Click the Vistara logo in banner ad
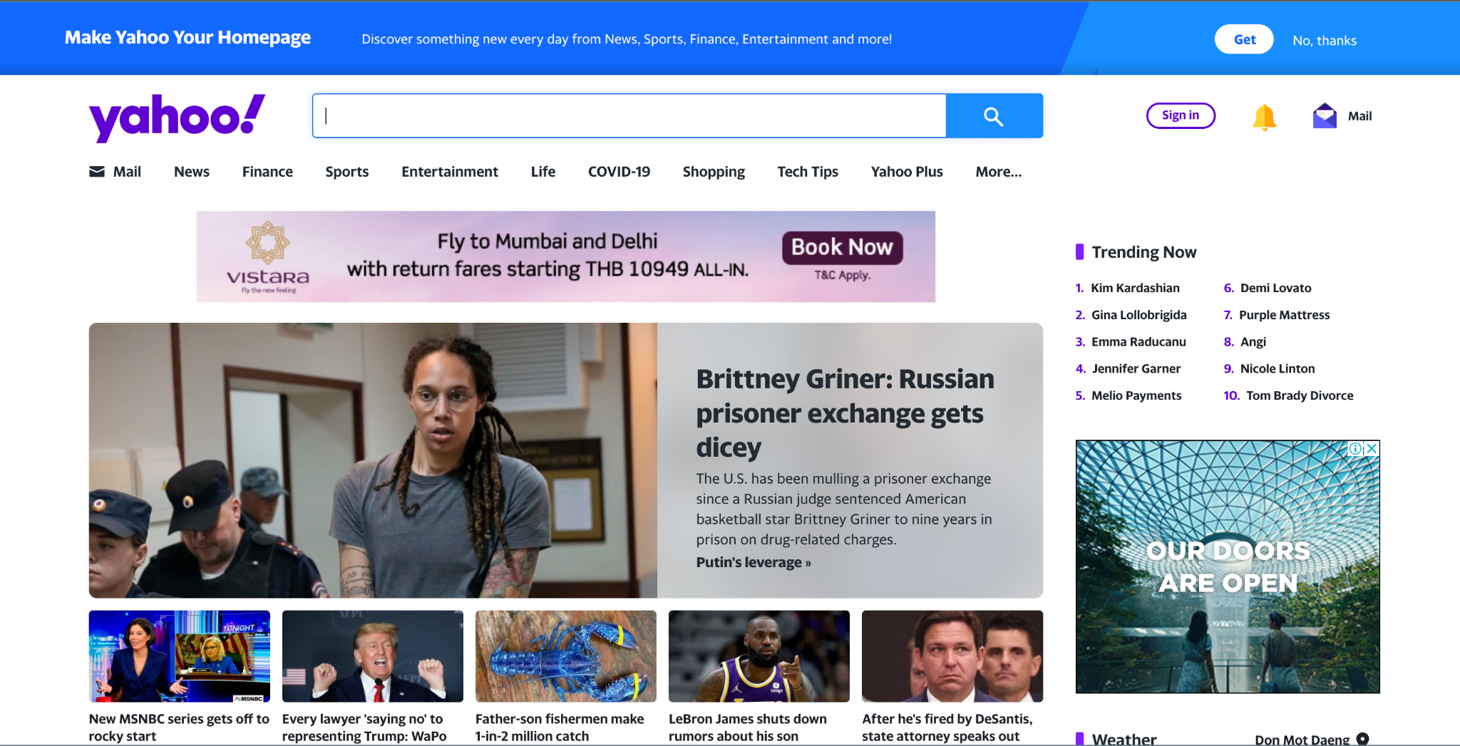The image size is (1460, 746). 268,257
